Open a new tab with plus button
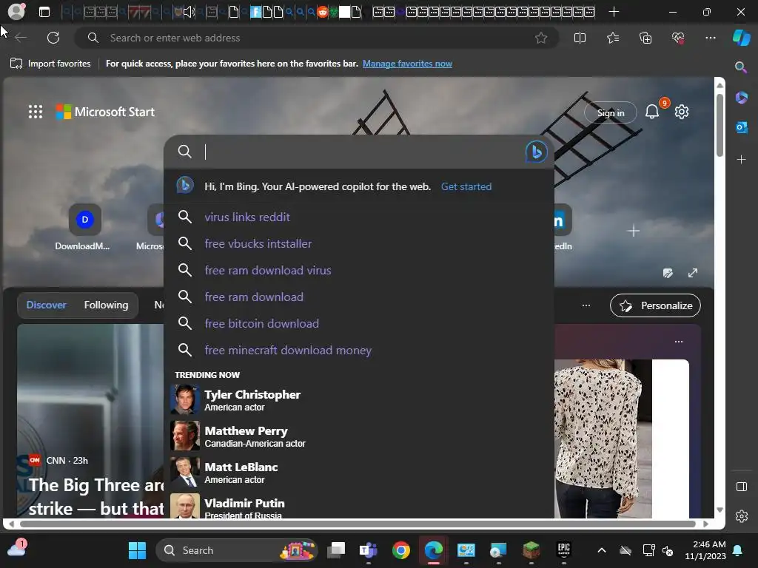758x568 pixels. (x=614, y=12)
